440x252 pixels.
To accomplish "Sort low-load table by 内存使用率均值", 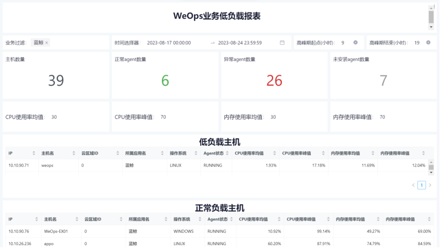I will click(373, 153).
